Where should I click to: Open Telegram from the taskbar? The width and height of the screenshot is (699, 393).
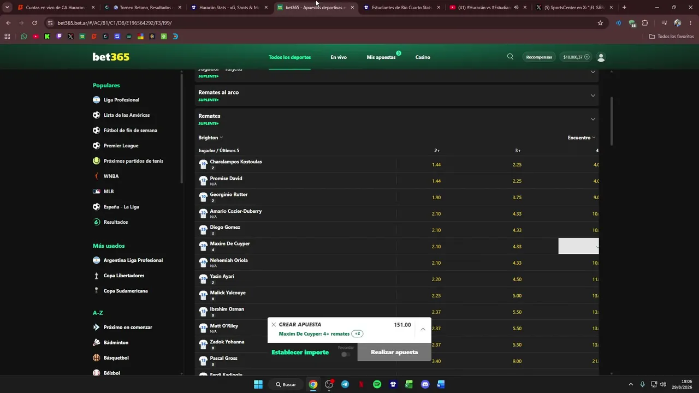click(x=345, y=384)
